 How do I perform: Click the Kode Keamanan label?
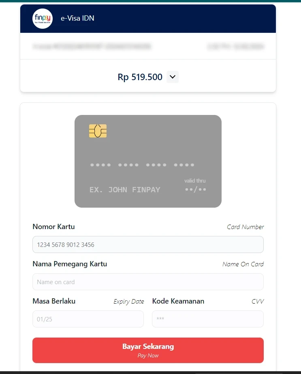point(178,301)
